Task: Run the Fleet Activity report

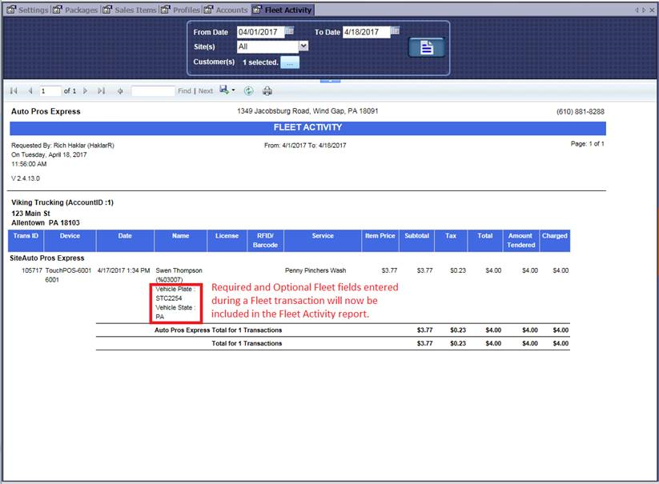Action: click(x=426, y=47)
